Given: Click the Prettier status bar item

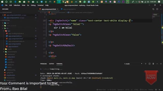Looking at the screenshot, I should pyautogui.click(x=151, y=90).
